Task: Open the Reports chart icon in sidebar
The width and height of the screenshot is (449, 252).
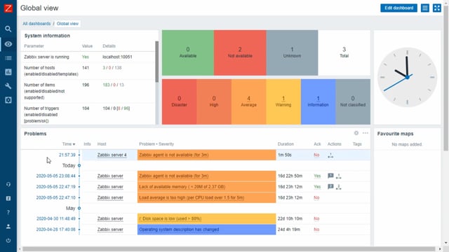Action: [x=8, y=72]
